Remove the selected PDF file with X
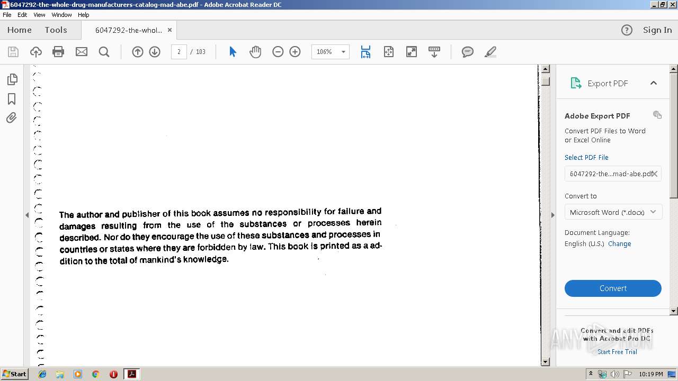 [655, 174]
